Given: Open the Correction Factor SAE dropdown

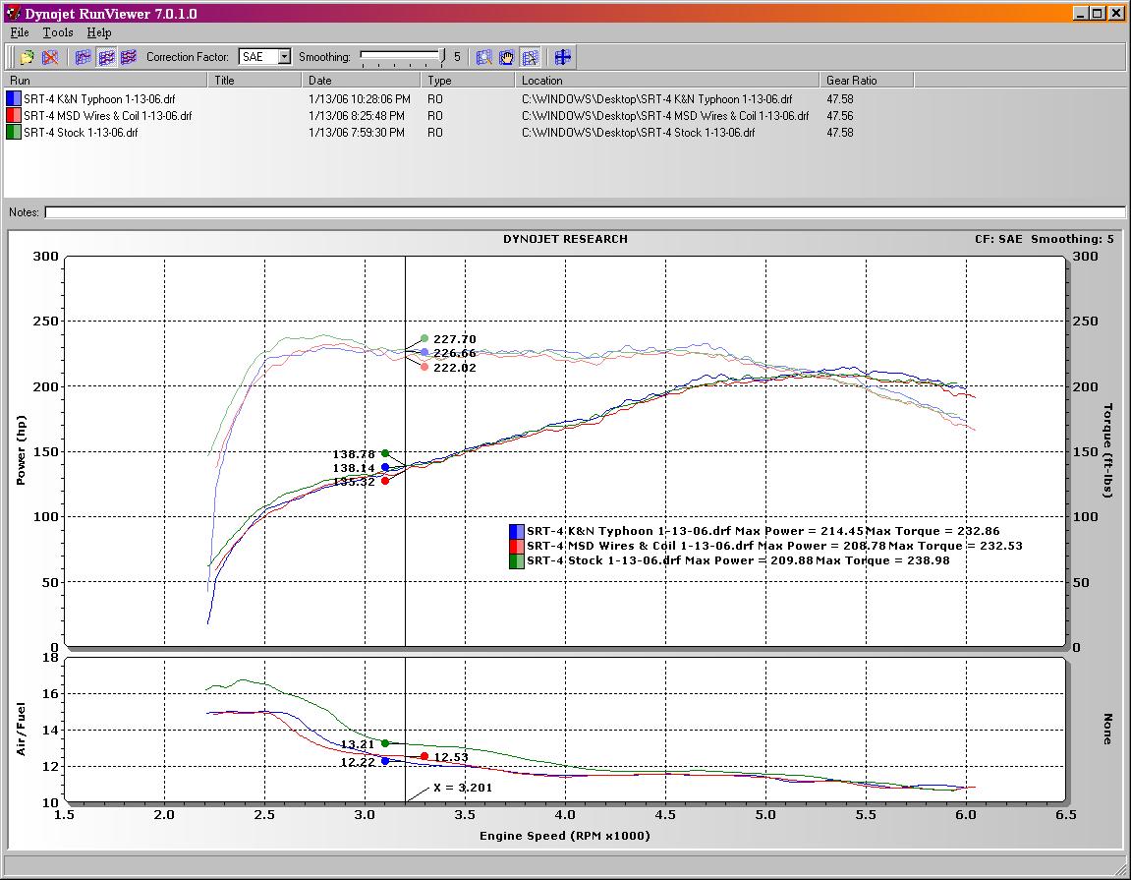Looking at the screenshot, I should 284,56.
